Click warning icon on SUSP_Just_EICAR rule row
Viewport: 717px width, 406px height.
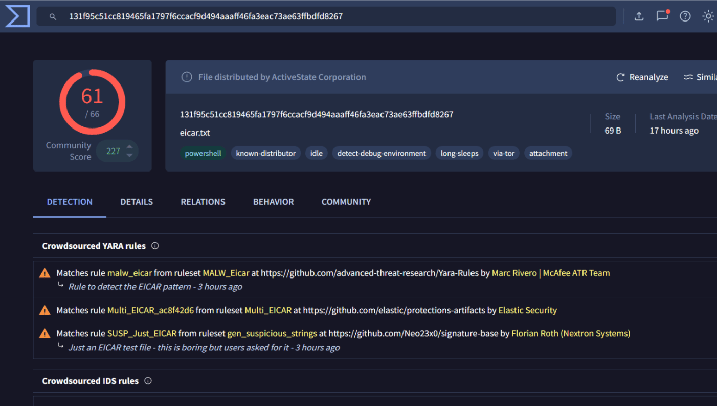45,334
